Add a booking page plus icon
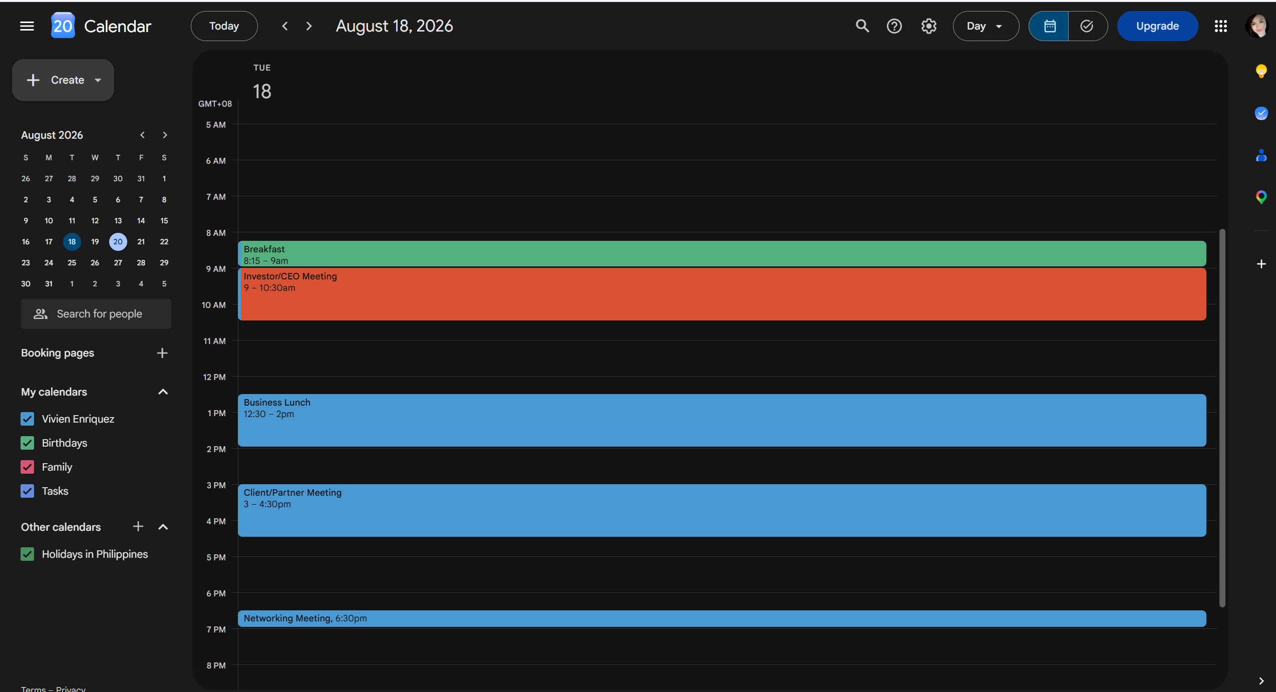This screenshot has width=1276, height=692. pyautogui.click(x=162, y=353)
